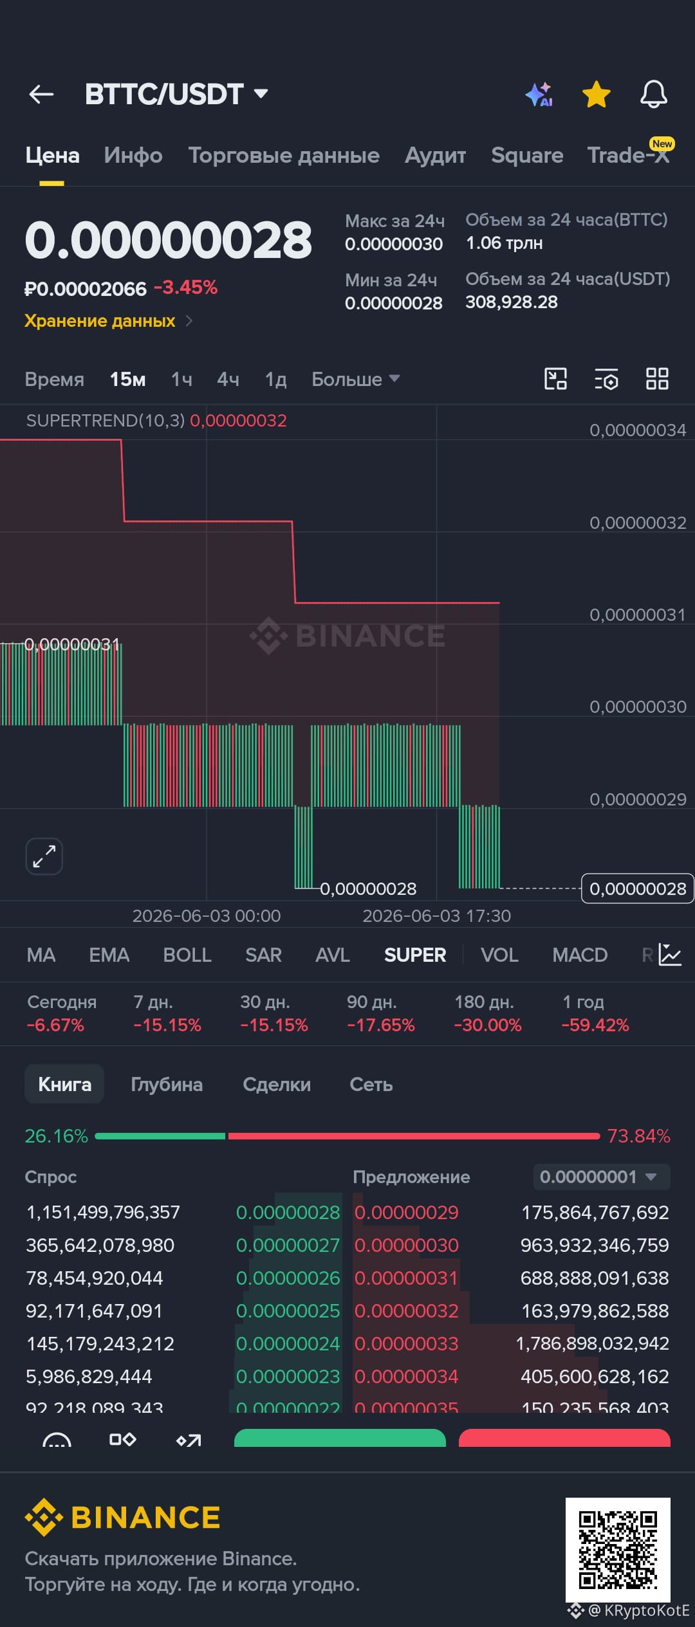
Task: Enable the MACD sub-indicator
Action: (580, 955)
